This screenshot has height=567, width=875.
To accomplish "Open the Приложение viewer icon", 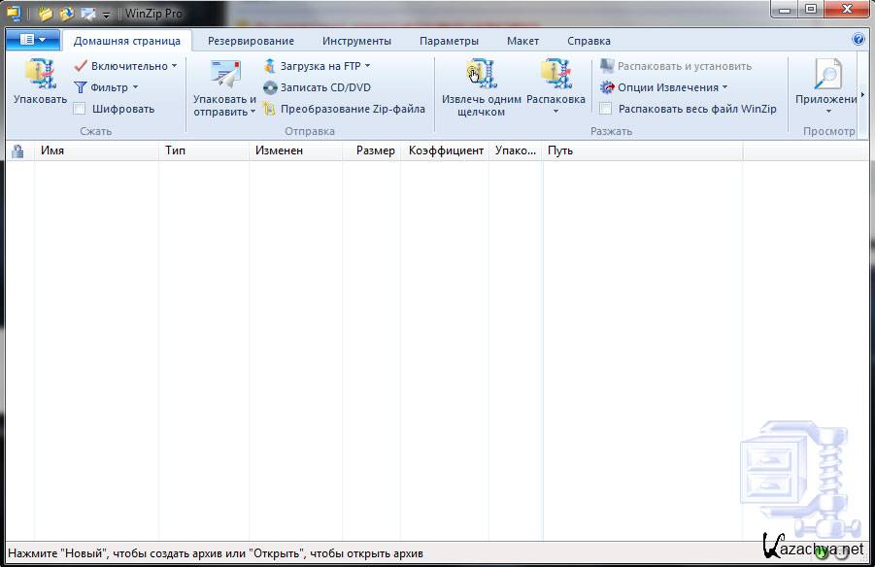I will tap(826, 75).
